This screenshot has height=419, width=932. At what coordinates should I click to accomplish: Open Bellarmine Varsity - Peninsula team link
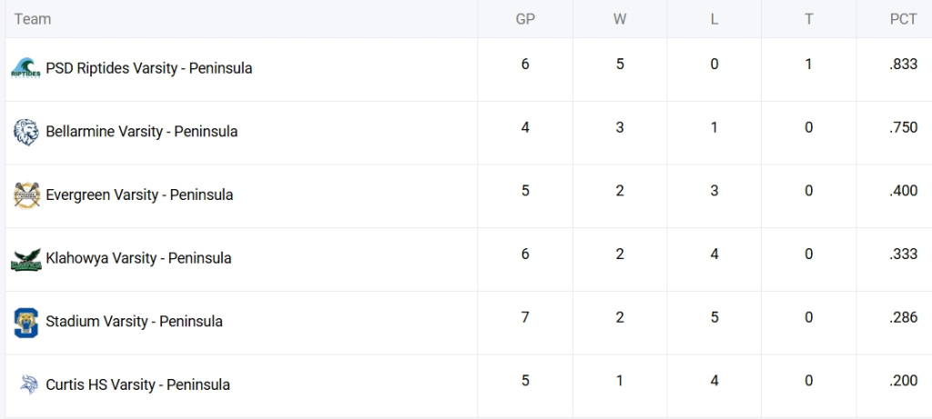tap(141, 132)
